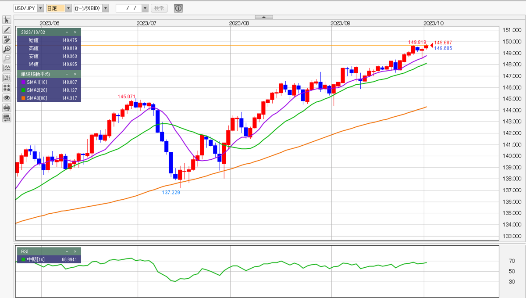This screenshot has height=298, width=526.
Task: Click the print chart icon
Action: coord(7,108)
